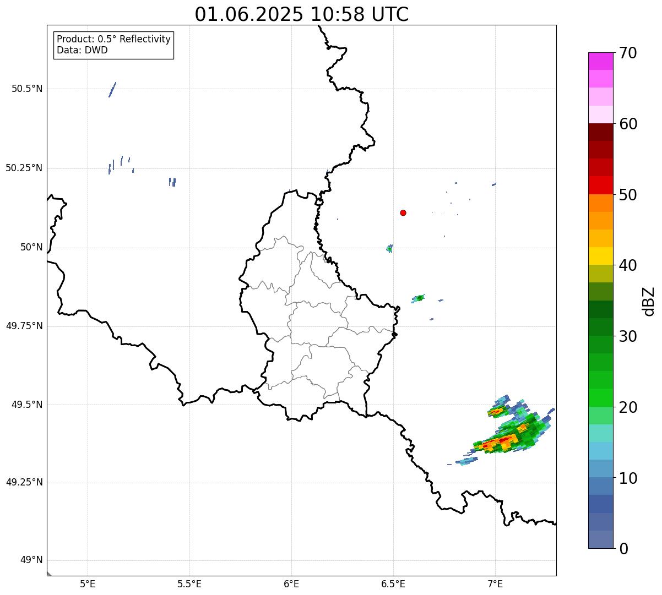Click the 49.25°N latitude label
The width and height of the screenshot is (662, 595).
[24, 482]
